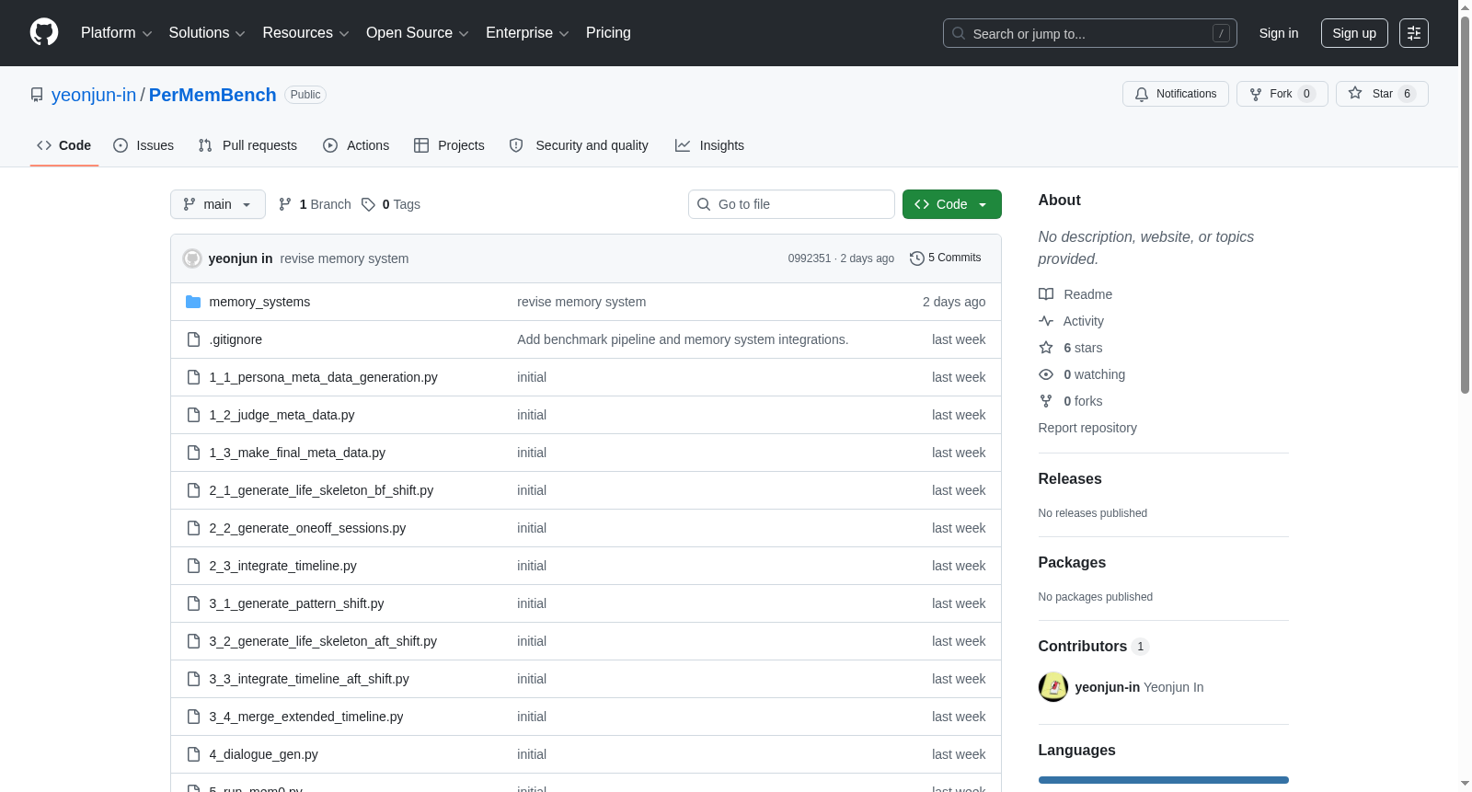The height and width of the screenshot is (792, 1472).
Task: Click the file icon for 3_1_generate_pattern_shift.py
Action: tap(193, 603)
